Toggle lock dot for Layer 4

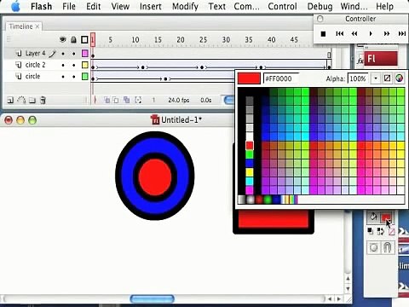tap(74, 54)
